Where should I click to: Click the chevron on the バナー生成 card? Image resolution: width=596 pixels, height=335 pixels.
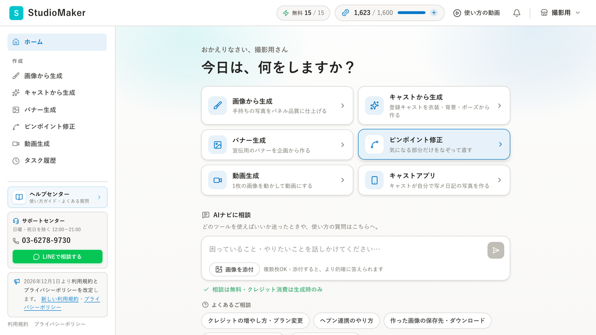[343, 145]
